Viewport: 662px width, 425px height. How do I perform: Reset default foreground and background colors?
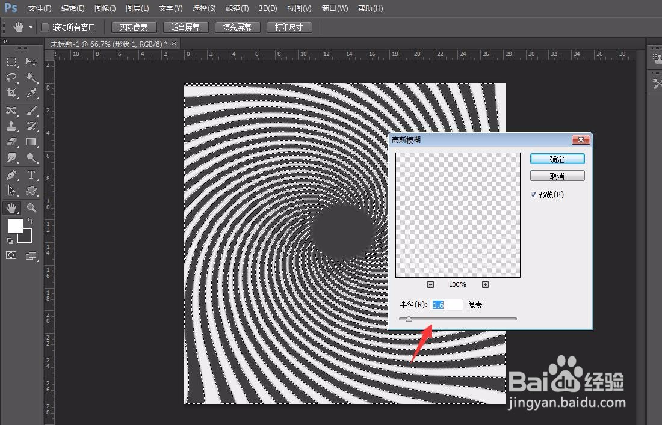click(10, 240)
